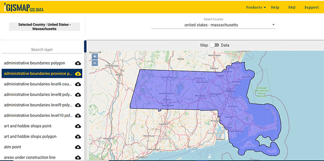Open the IGISMAP GIS Data logo
Viewport: 324px width, 161px height.
(x=24, y=7)
